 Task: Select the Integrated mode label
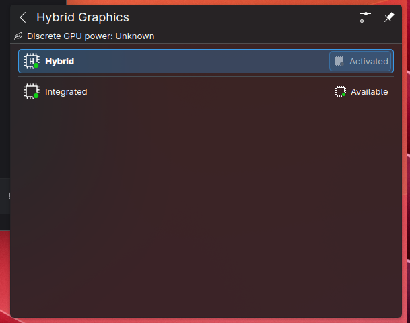click(x=66, y=92)
